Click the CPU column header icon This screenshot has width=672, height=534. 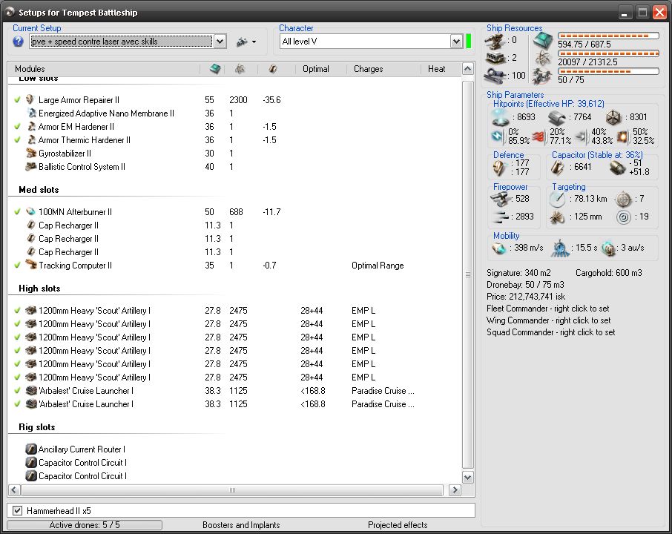coord(214,69)
